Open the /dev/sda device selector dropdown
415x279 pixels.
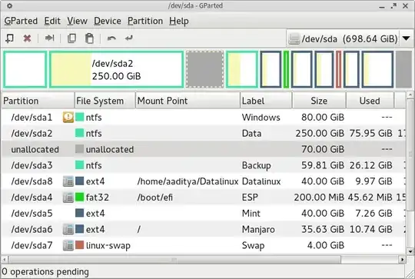407,38
